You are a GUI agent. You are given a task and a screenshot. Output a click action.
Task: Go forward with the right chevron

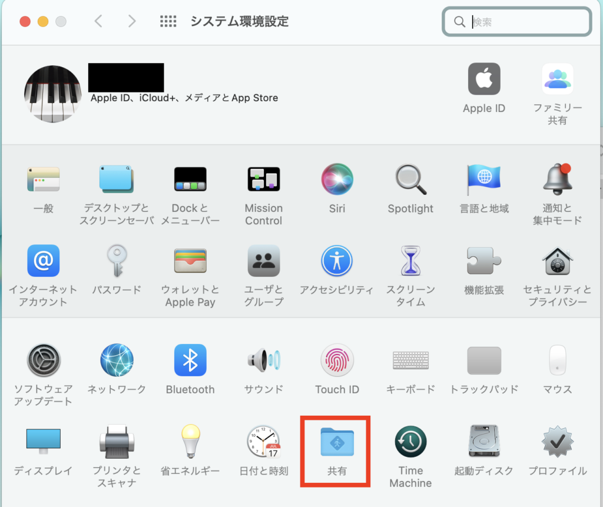tap(132, 21)
